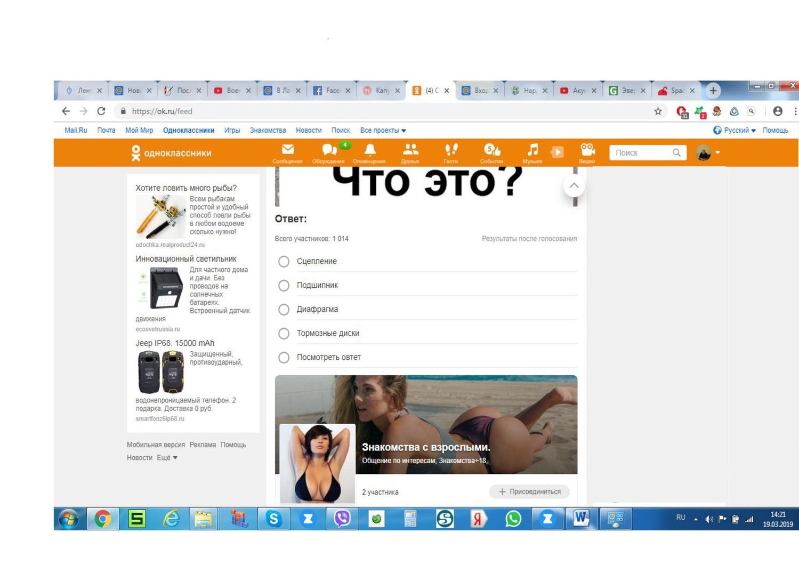This screenshot has height=565, width=799.
Task: Open Почта in the Mail.Ru top bar
Action: (x=106, y=130)
